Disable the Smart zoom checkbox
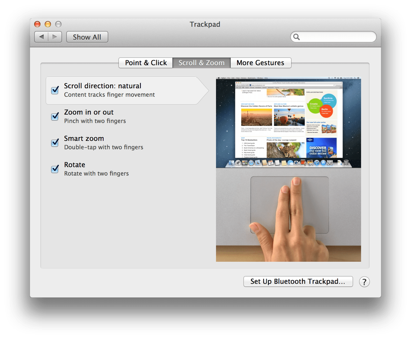Screen dimensions: 411x339 tap(55, 143)
